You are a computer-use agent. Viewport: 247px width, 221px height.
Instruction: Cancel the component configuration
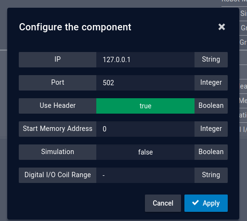pos(163,203)
